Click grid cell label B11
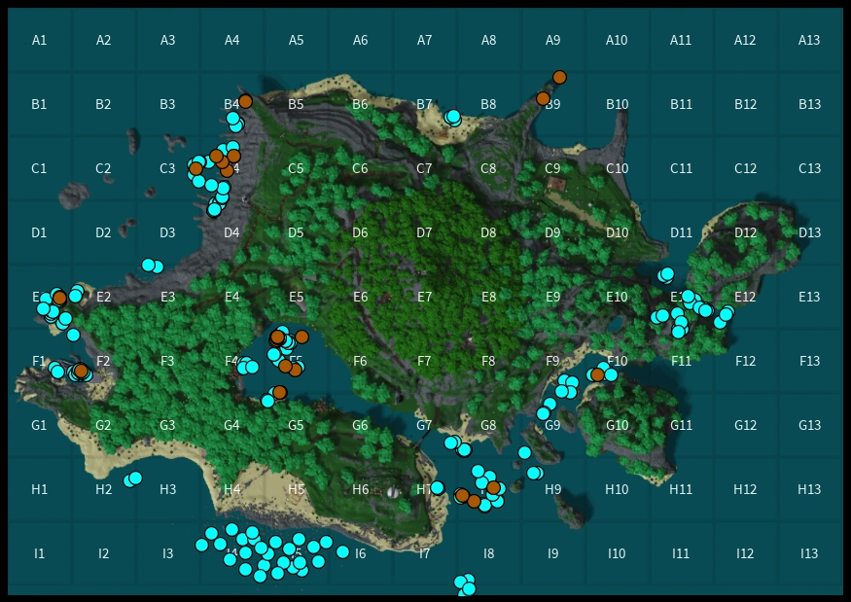 [x=681, y=104]
